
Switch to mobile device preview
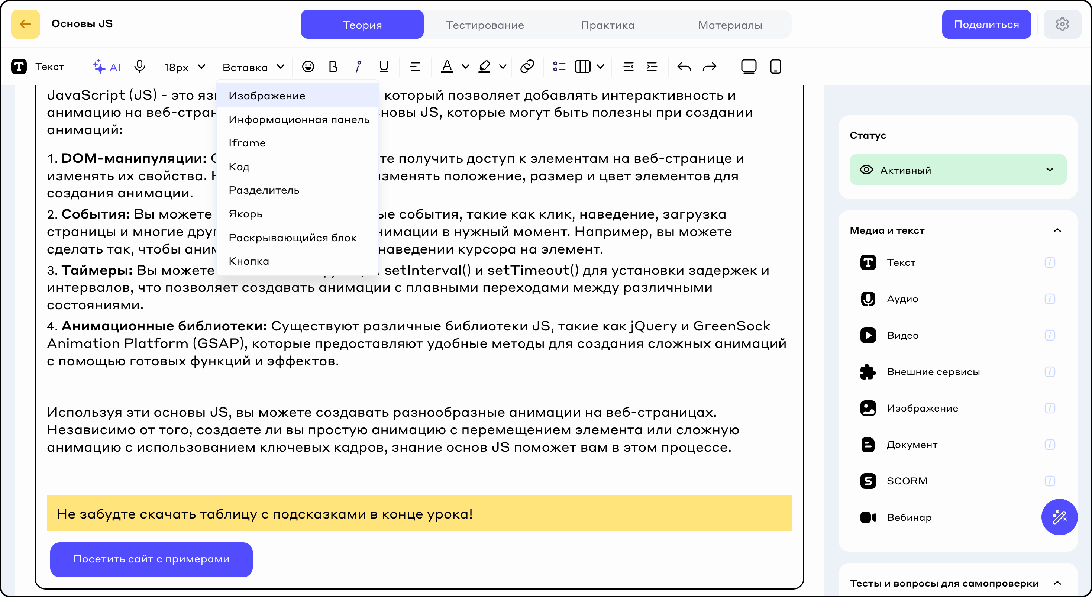[775, 67]
